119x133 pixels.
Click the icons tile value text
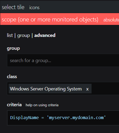34,7
